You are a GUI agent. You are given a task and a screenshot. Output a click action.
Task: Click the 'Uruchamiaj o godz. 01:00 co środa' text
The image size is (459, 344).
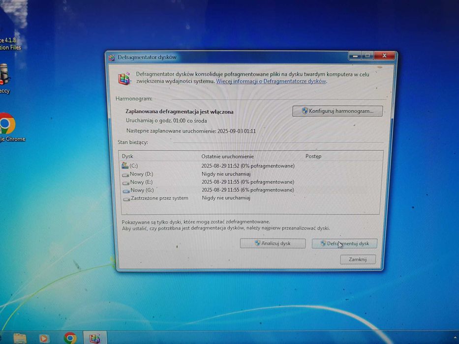point(166,120)
